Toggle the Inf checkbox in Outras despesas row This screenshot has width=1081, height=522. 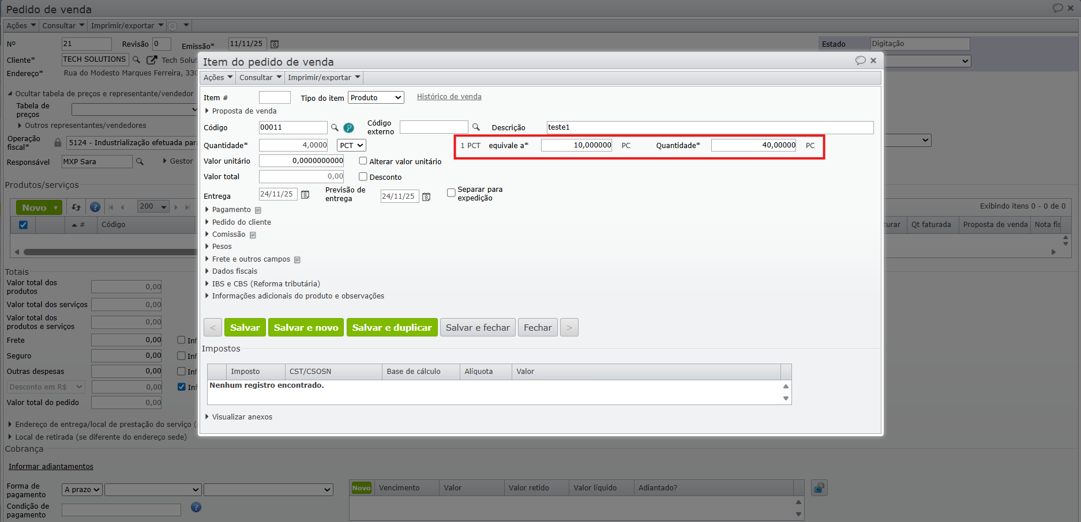click(x=181, y=371)
